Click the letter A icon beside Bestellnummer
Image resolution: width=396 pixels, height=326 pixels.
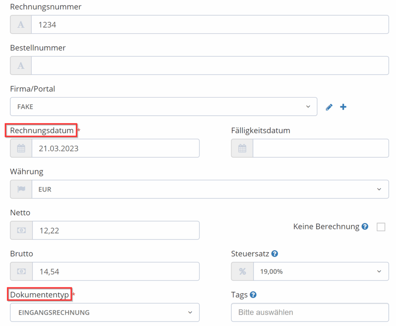(x=21, y=66)
